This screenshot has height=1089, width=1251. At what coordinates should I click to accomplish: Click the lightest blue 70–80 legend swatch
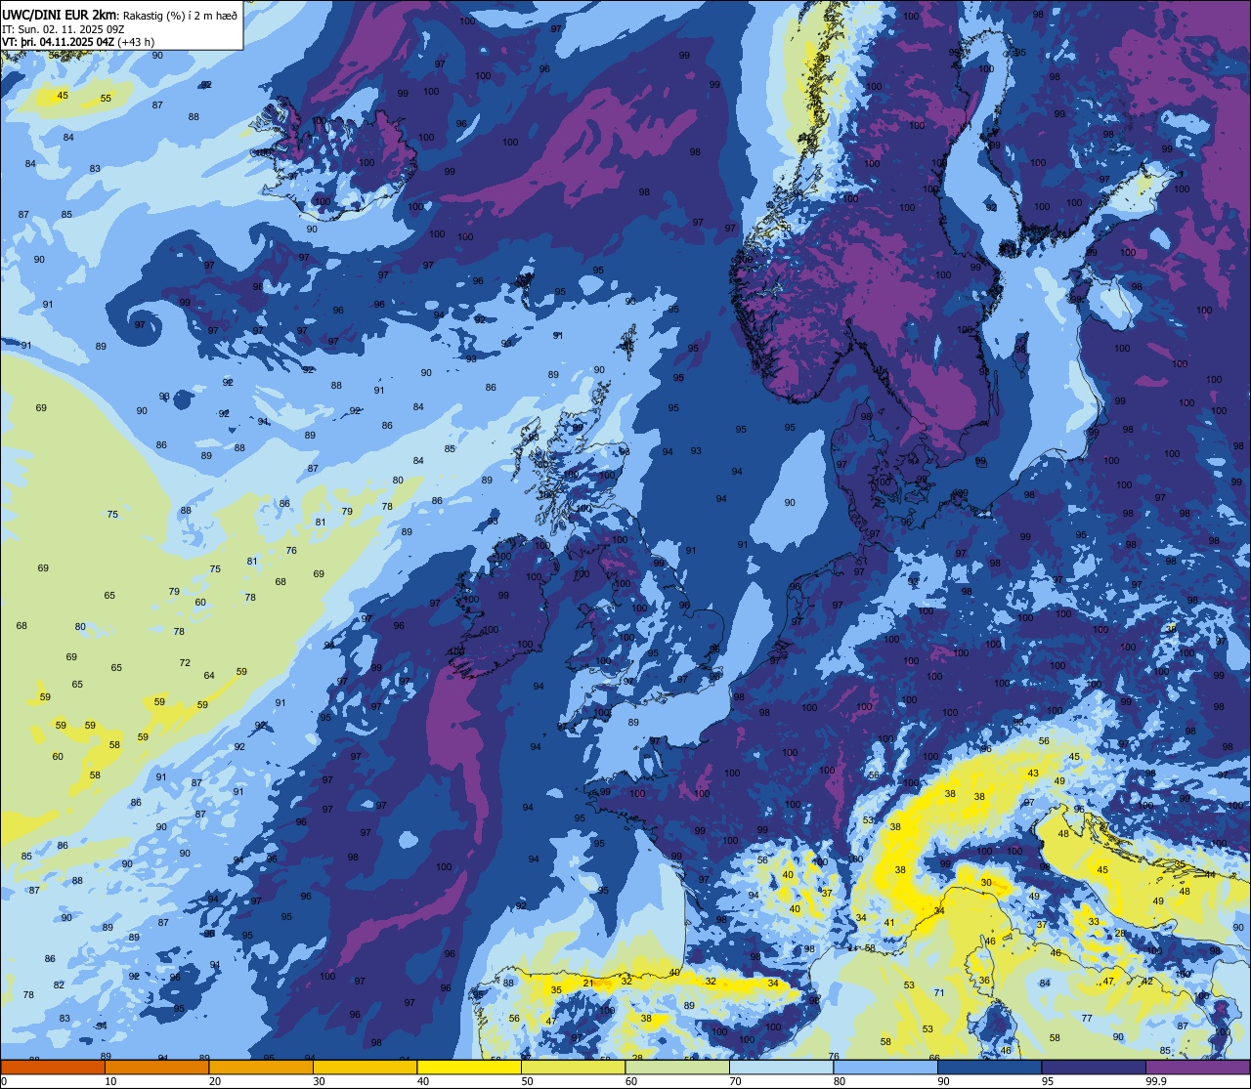781,1067
